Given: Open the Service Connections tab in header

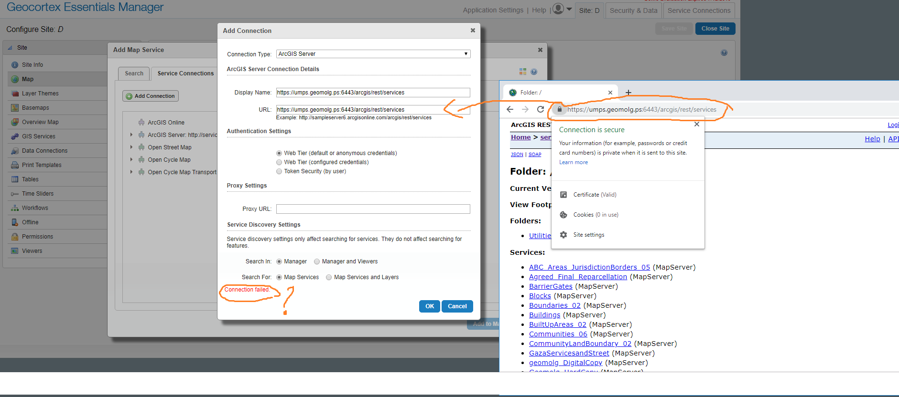Looking at the screenshot, I should [699, 10].
